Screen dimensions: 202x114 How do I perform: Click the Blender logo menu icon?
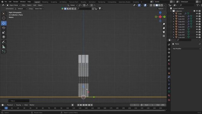(2, 2)
